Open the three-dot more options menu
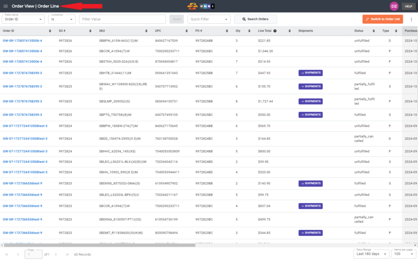Viewport: 418px width, 261px height. coord(411,19)
